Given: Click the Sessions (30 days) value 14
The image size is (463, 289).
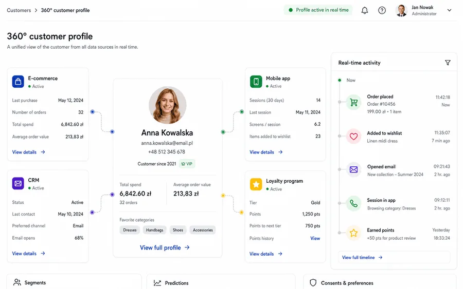Looking at the screenshot, I should click(318, 100).
